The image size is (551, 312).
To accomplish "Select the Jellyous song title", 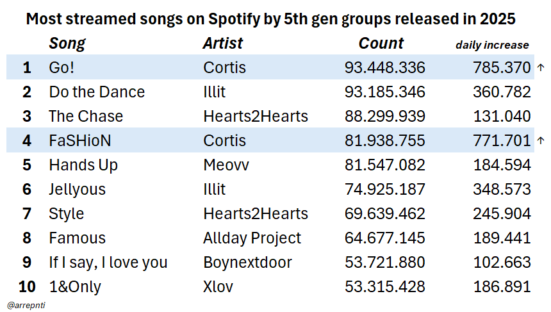I will tap(77, 189).
